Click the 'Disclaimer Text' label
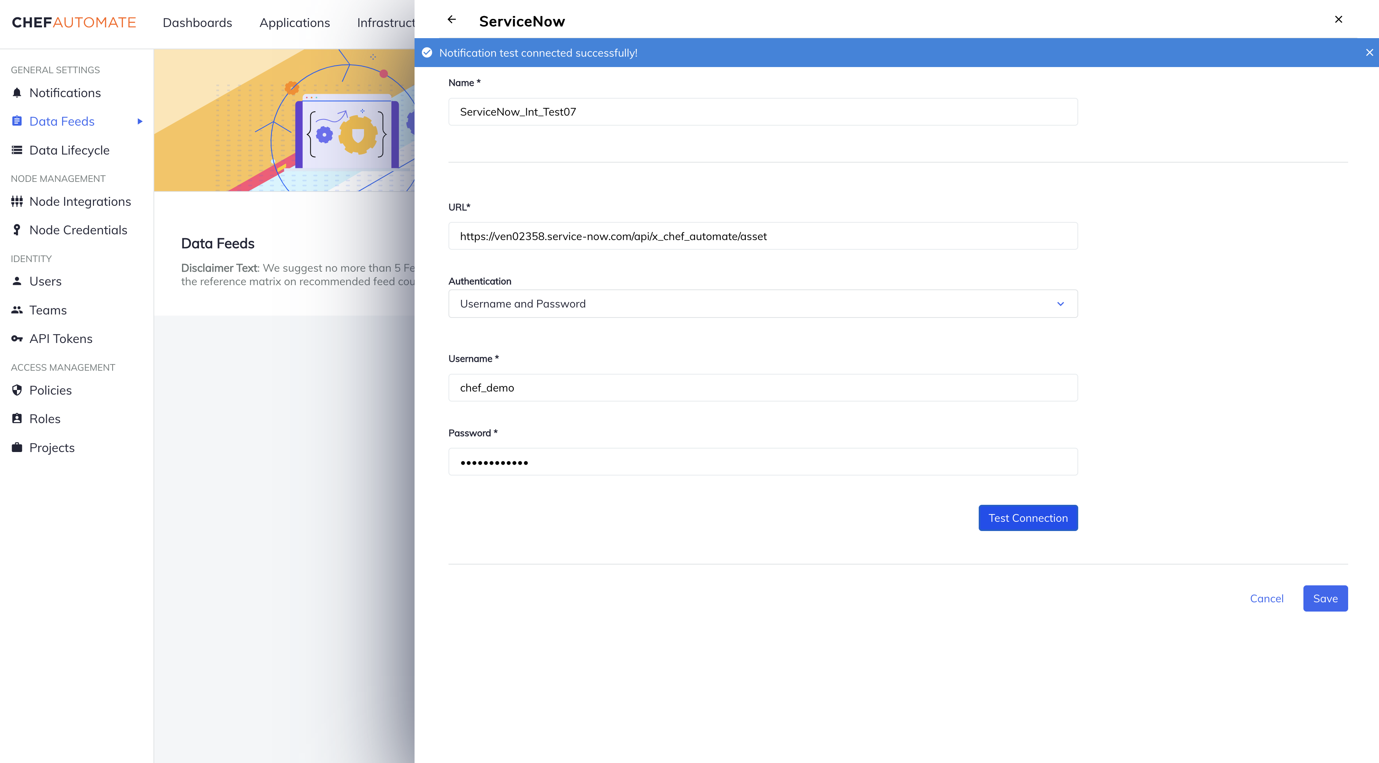Viewport: 1379px width, 763px height. coord(219,267)
